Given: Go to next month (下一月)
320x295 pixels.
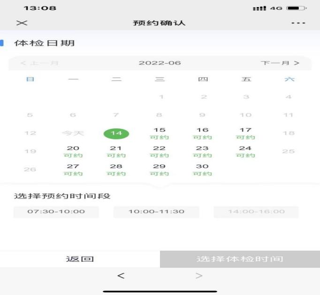Looking at the screenshot, I should [280, 63].
